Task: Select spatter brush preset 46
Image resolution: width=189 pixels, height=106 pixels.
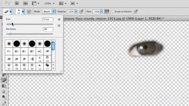Action: [x=24, y=67]
